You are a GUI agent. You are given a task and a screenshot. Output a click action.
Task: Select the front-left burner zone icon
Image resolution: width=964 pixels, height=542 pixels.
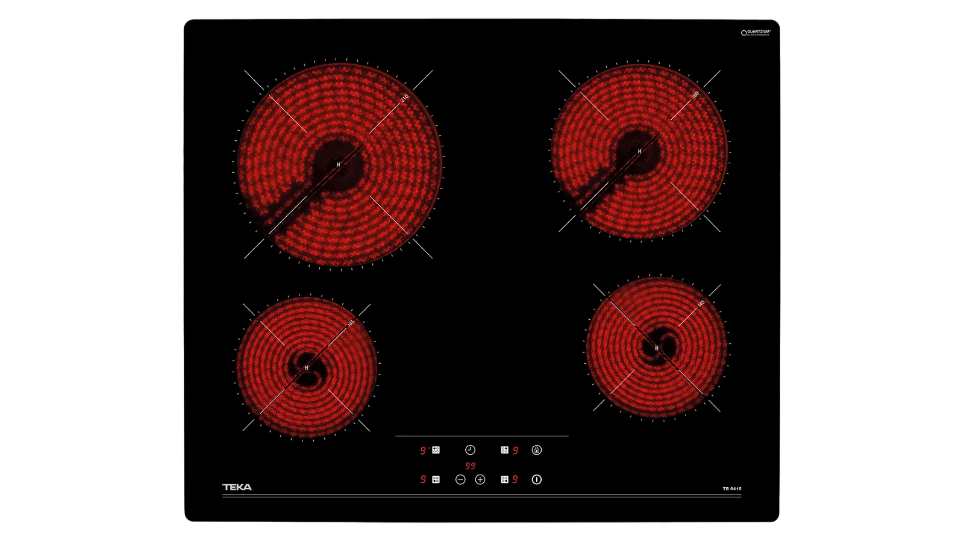coord(436,479)
